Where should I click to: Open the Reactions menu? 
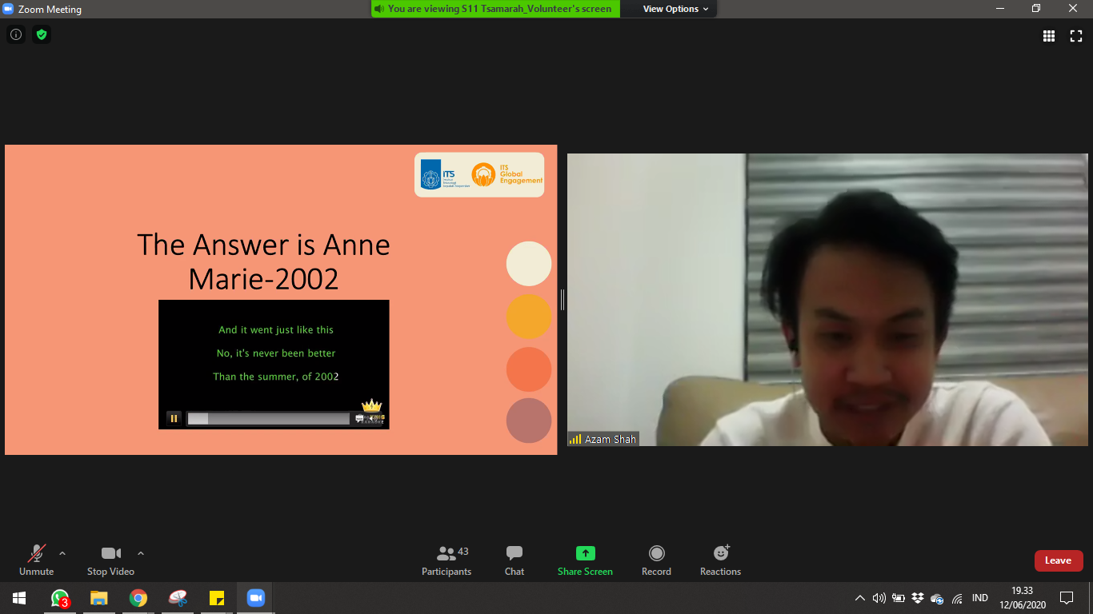720,560
